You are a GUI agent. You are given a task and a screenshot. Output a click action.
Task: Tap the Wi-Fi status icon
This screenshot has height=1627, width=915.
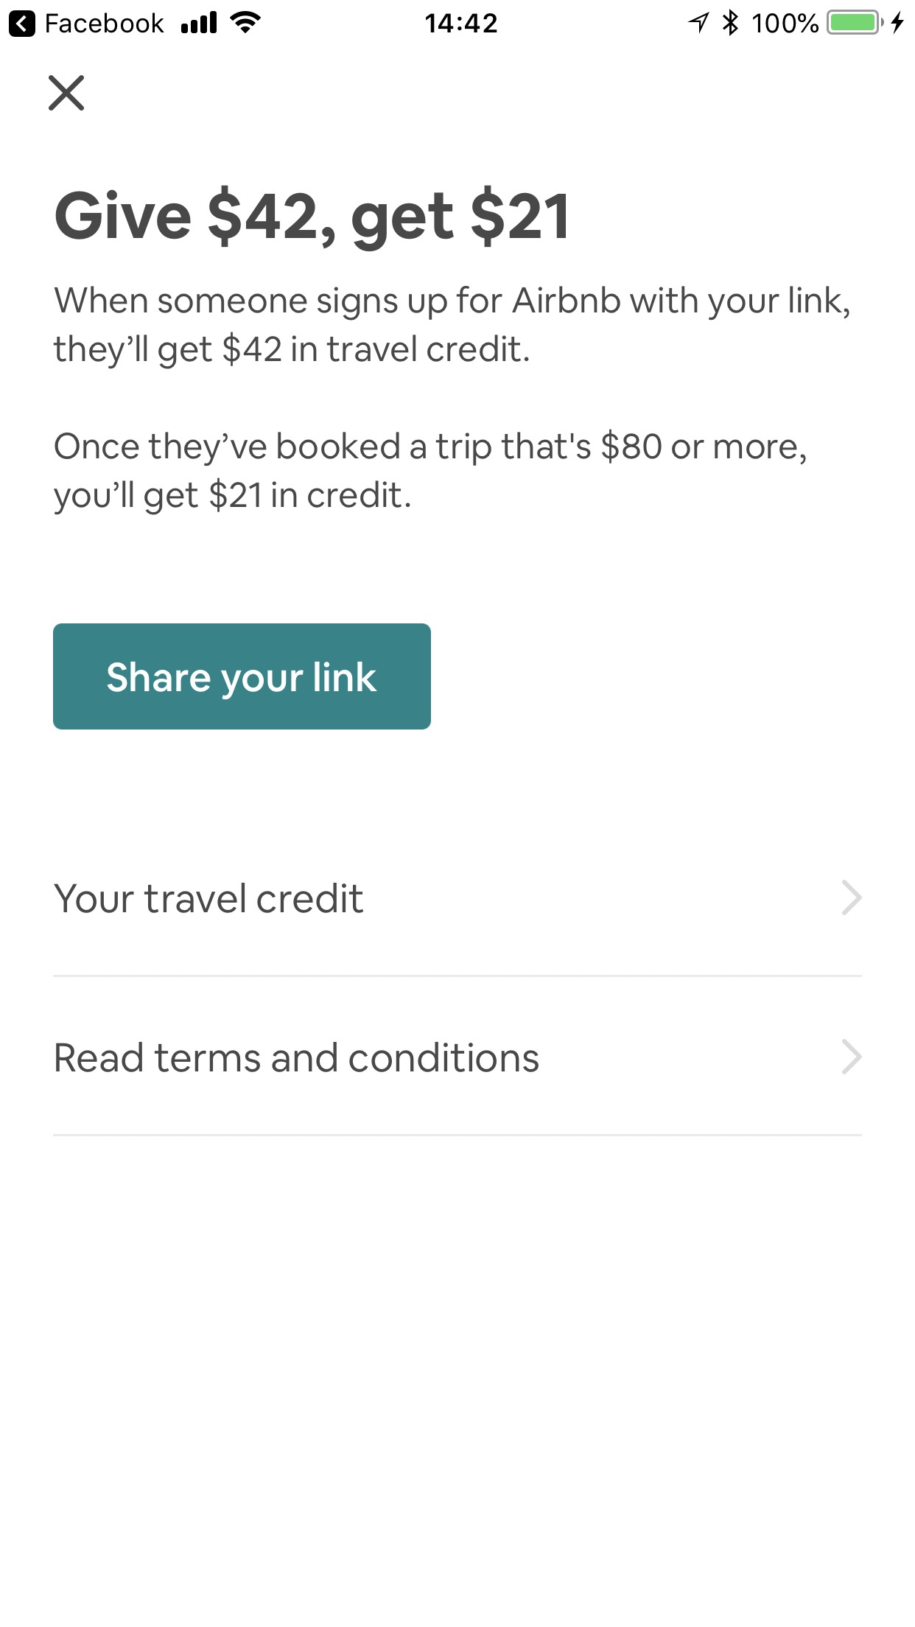click(245, 23)
